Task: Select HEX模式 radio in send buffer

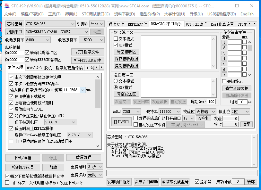Action: [x=116, y=87]
